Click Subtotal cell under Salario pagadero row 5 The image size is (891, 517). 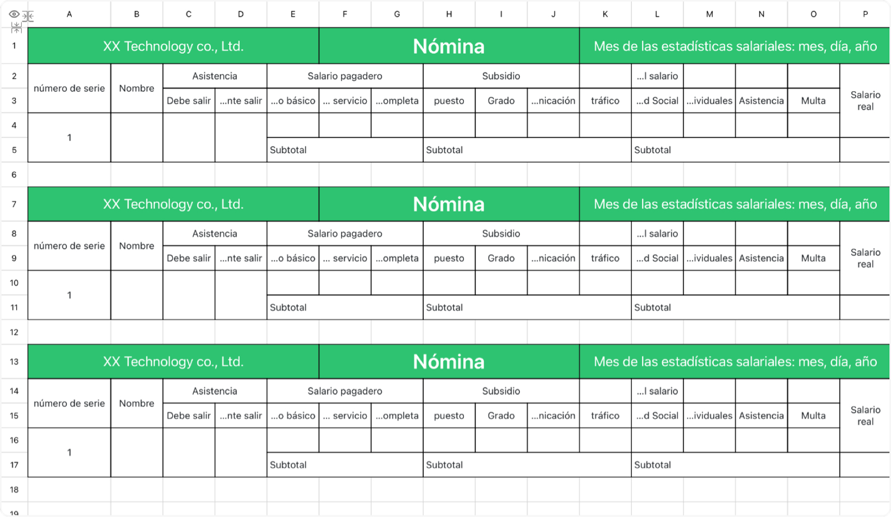tap(345, 150)
